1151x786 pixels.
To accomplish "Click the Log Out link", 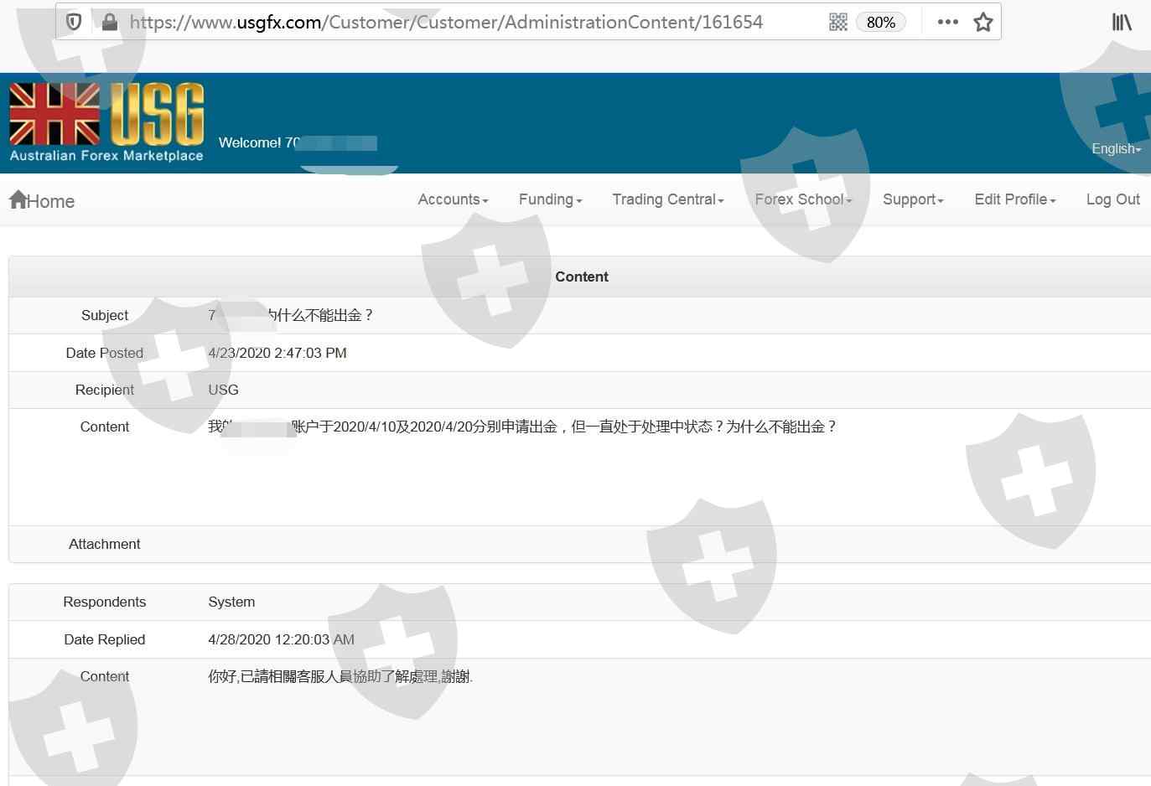I will point(1112,199).
